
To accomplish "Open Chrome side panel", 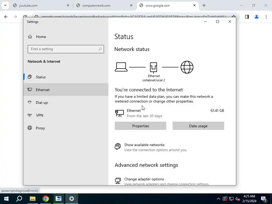I will point(247,17).
